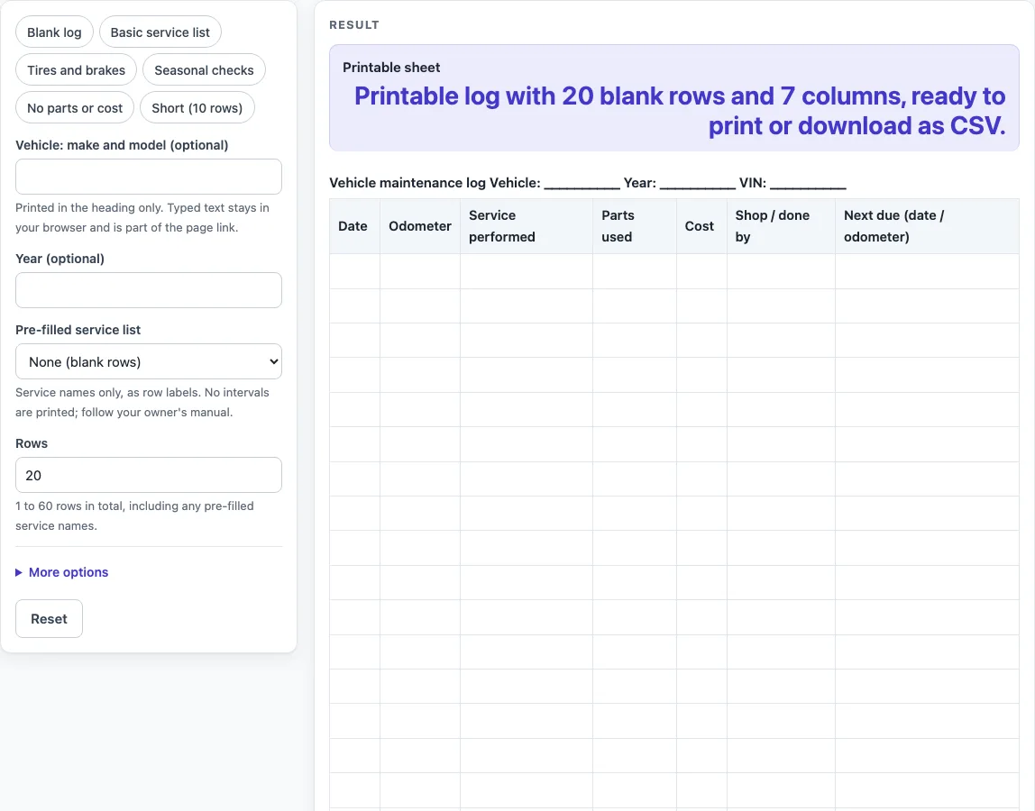Open the Pre-filled service list dropdown
The image size is (1035, 811).
[x=149, y=361]
